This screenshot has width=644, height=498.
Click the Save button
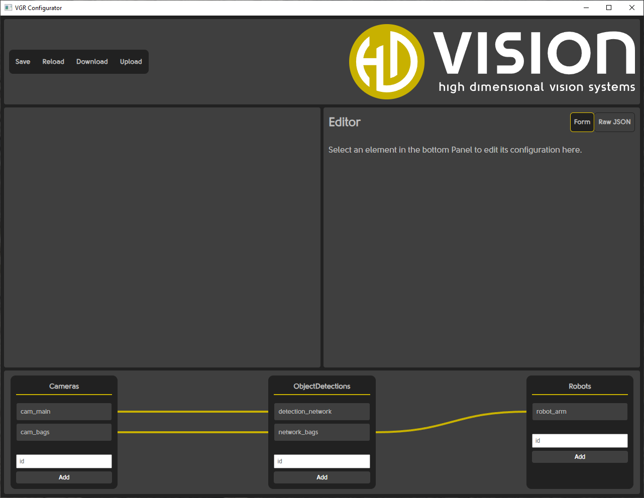point(23,62)
